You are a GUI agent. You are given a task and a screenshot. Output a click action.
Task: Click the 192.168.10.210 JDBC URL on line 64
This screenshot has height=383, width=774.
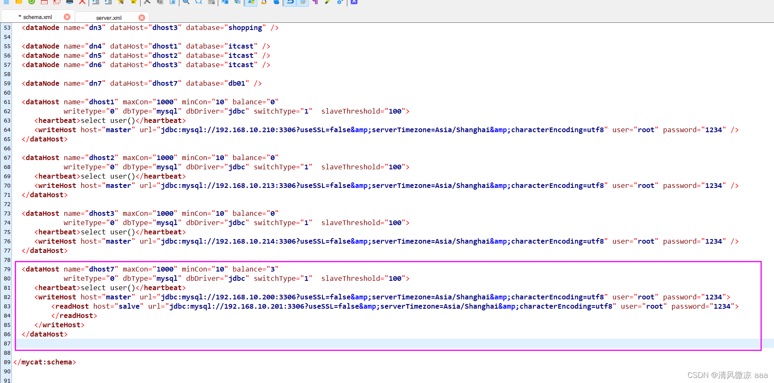pos(382,130)
